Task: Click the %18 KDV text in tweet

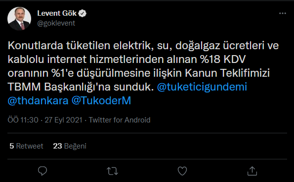Action: point(223,60)
